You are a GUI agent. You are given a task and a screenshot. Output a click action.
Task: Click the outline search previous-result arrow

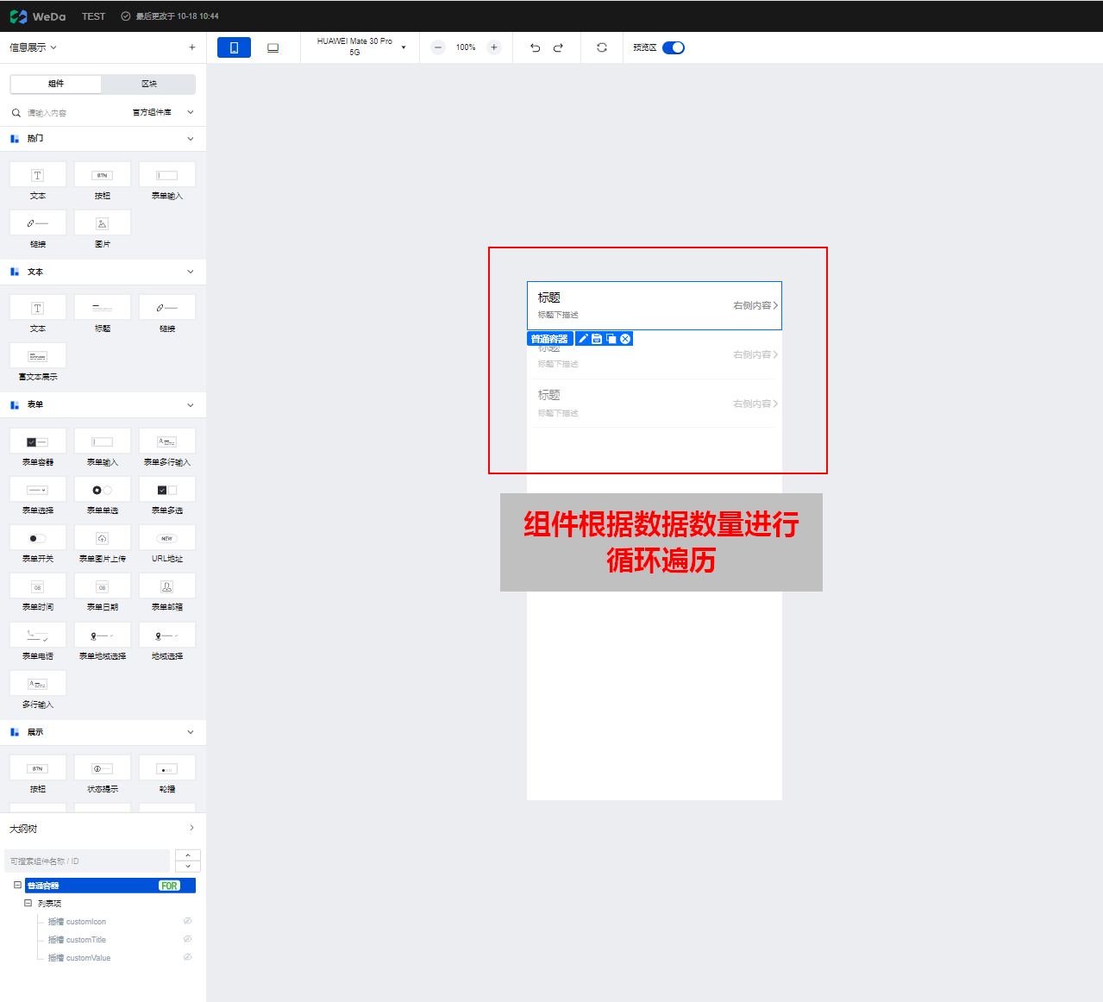coord(188,855)
